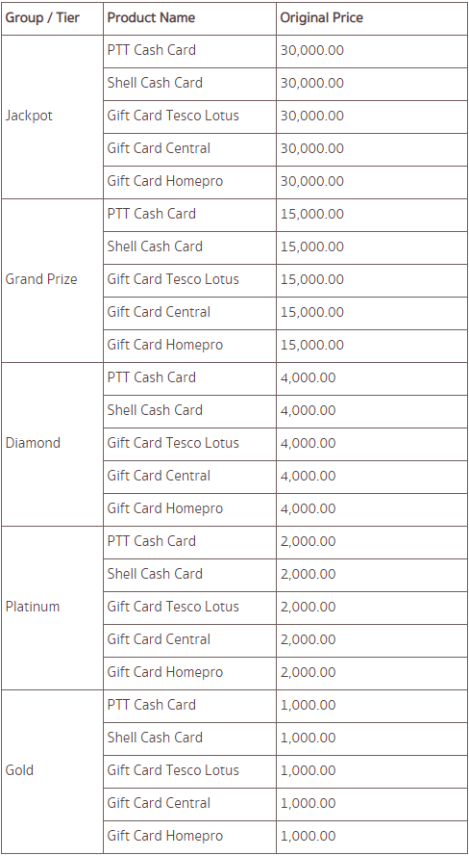This screenshot has width=469, height=856.
Task: Click the 1,000.00 price for Gift Card Tesco Lotus
Action: pyautogui.click(x=308, y=770)
